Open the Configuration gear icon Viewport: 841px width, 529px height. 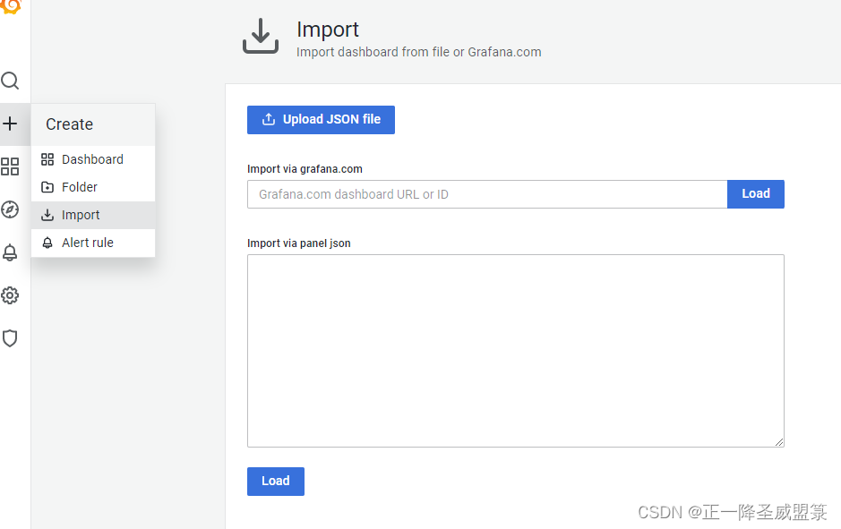[x=10, y=295]
